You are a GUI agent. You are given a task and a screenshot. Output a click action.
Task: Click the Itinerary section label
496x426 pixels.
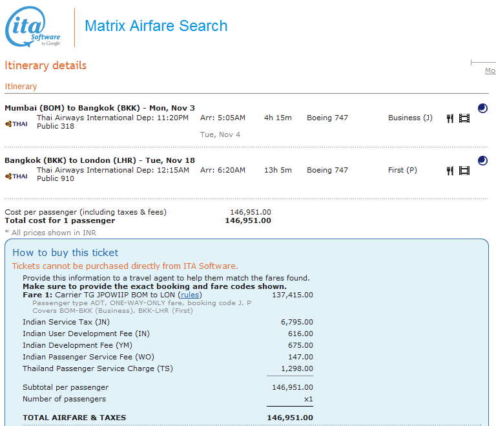tap(21, 87)
